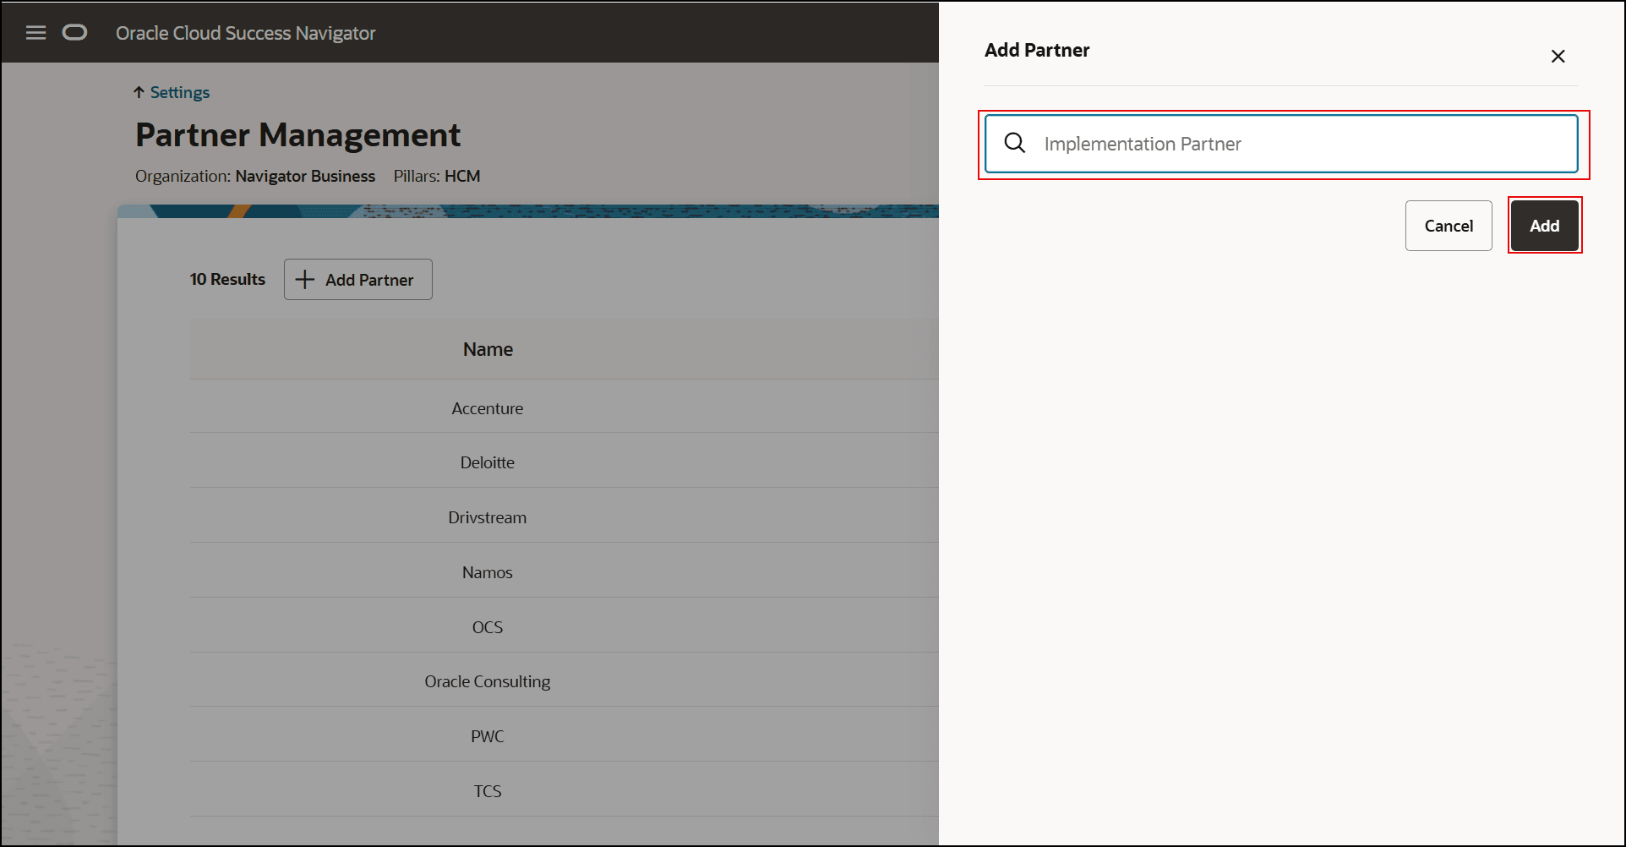Click the Partner Management heading
Screen dimensions: 1626x847
298,135
